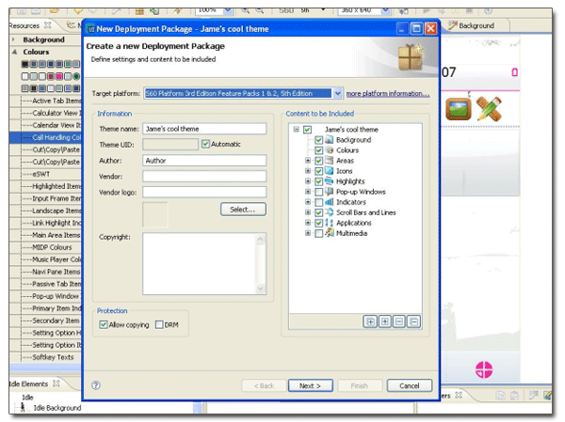Expand the Background section in Resources
The image size is (565, 422).
(x=14, y=39)
